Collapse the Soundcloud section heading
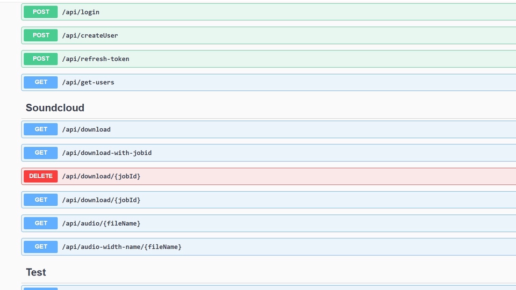The height and width of the screenshot is (290, 516). pos(55,107)
